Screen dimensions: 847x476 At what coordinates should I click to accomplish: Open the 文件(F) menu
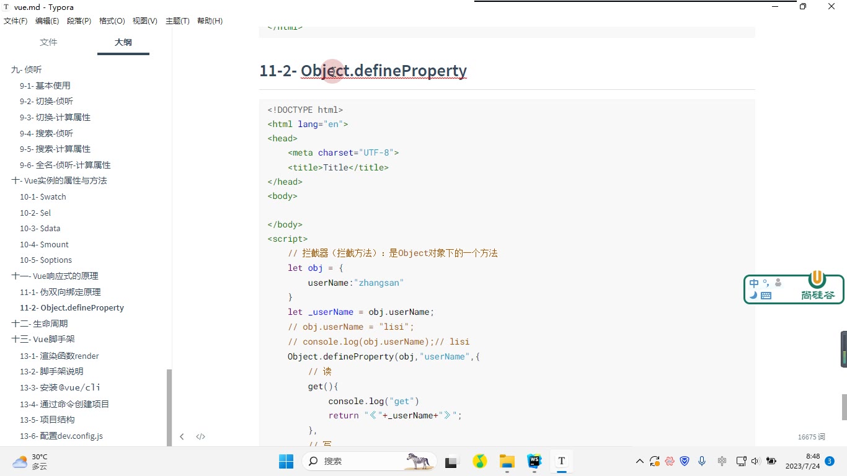16,21
